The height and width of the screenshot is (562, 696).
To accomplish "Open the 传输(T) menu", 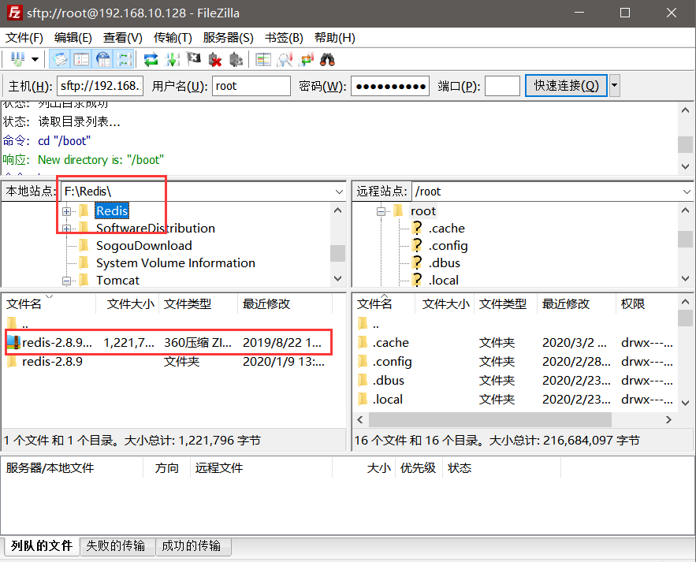I will (173, 38).
